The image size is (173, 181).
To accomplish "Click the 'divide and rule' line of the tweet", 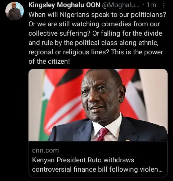I will [93, 43].
